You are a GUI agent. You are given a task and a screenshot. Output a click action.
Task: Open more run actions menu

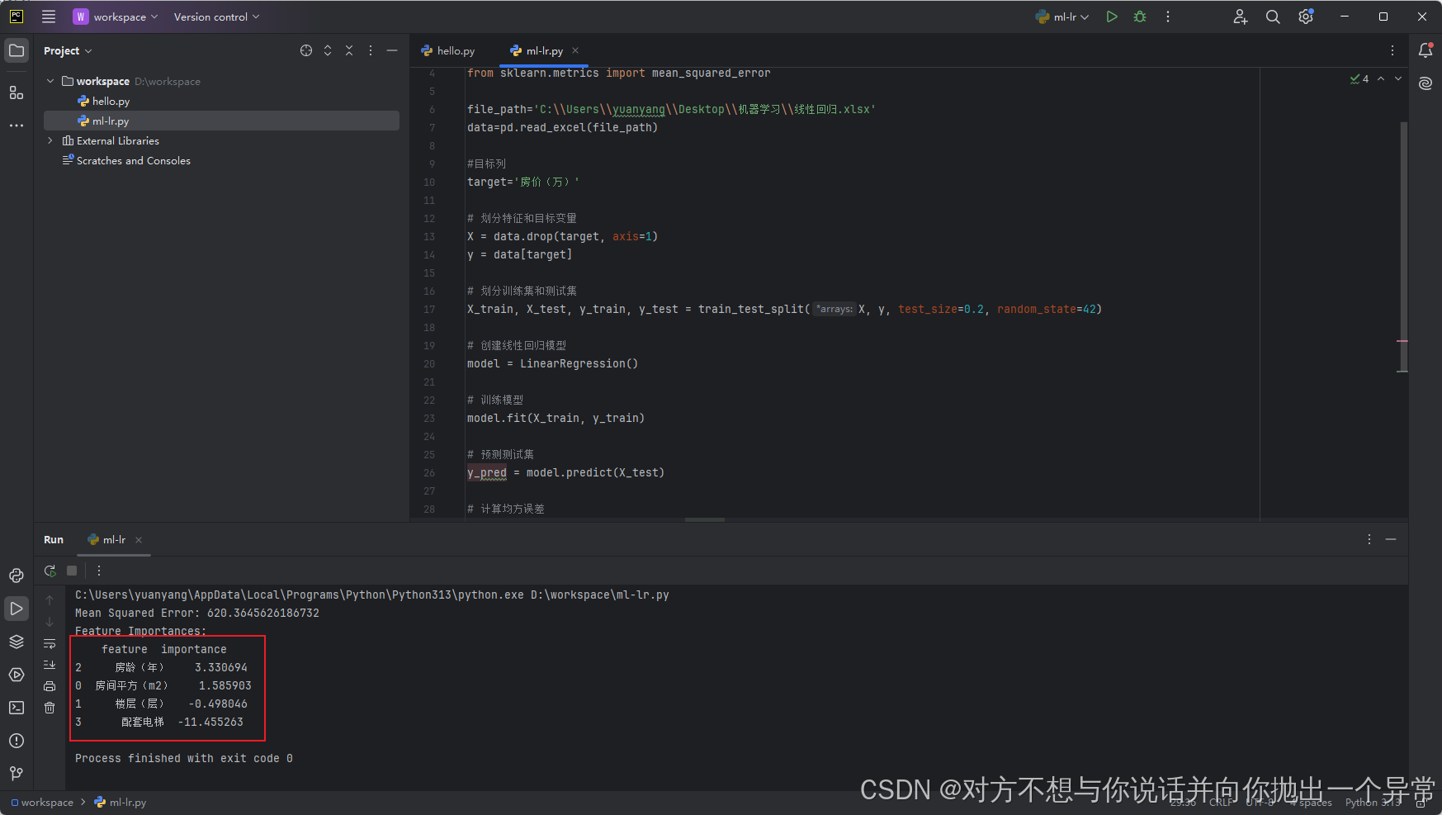[1168, 17]
